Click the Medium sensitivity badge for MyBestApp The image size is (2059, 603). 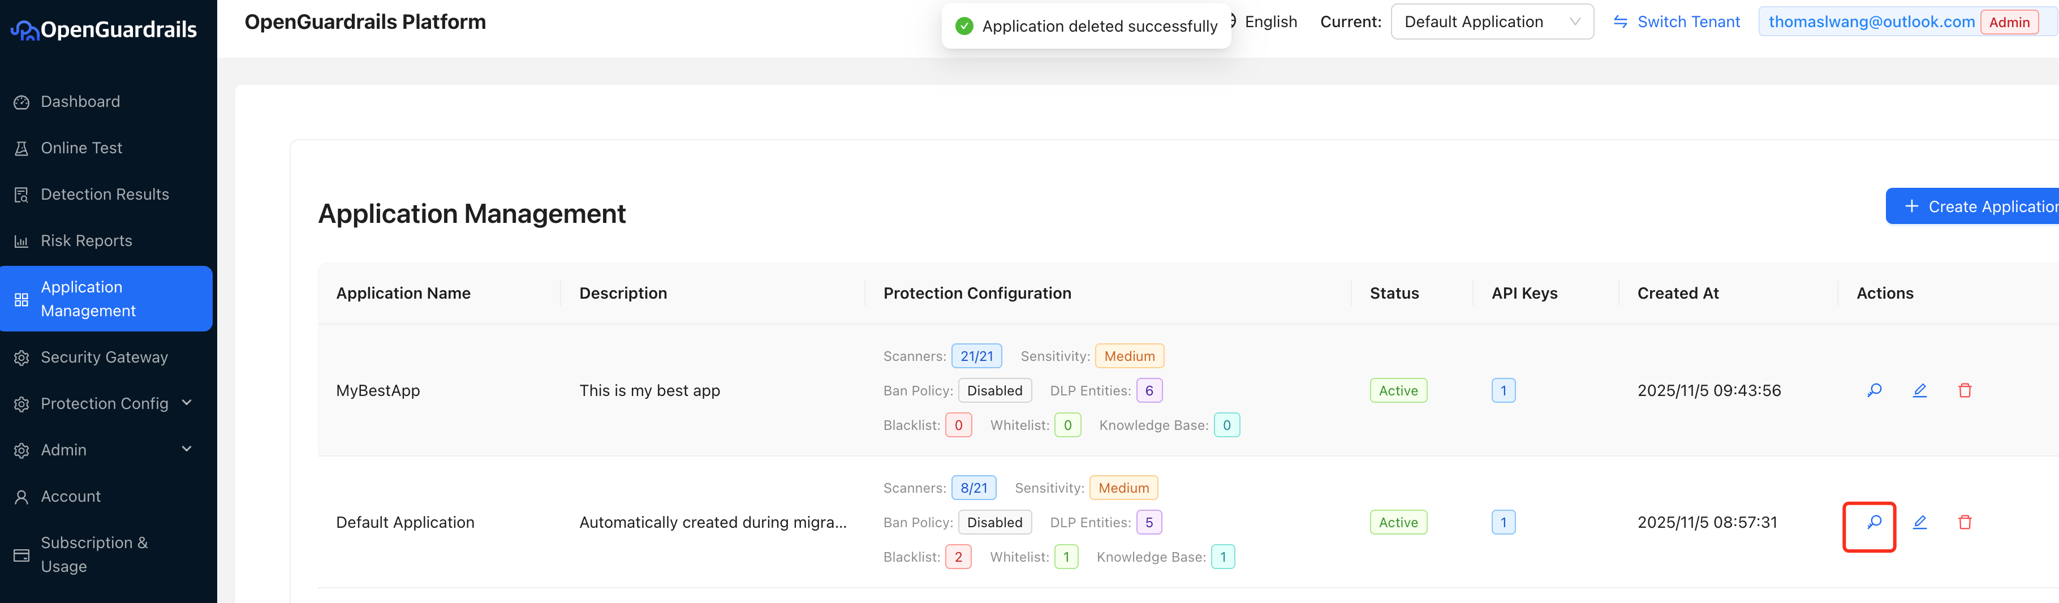(x=1130, y=356)
